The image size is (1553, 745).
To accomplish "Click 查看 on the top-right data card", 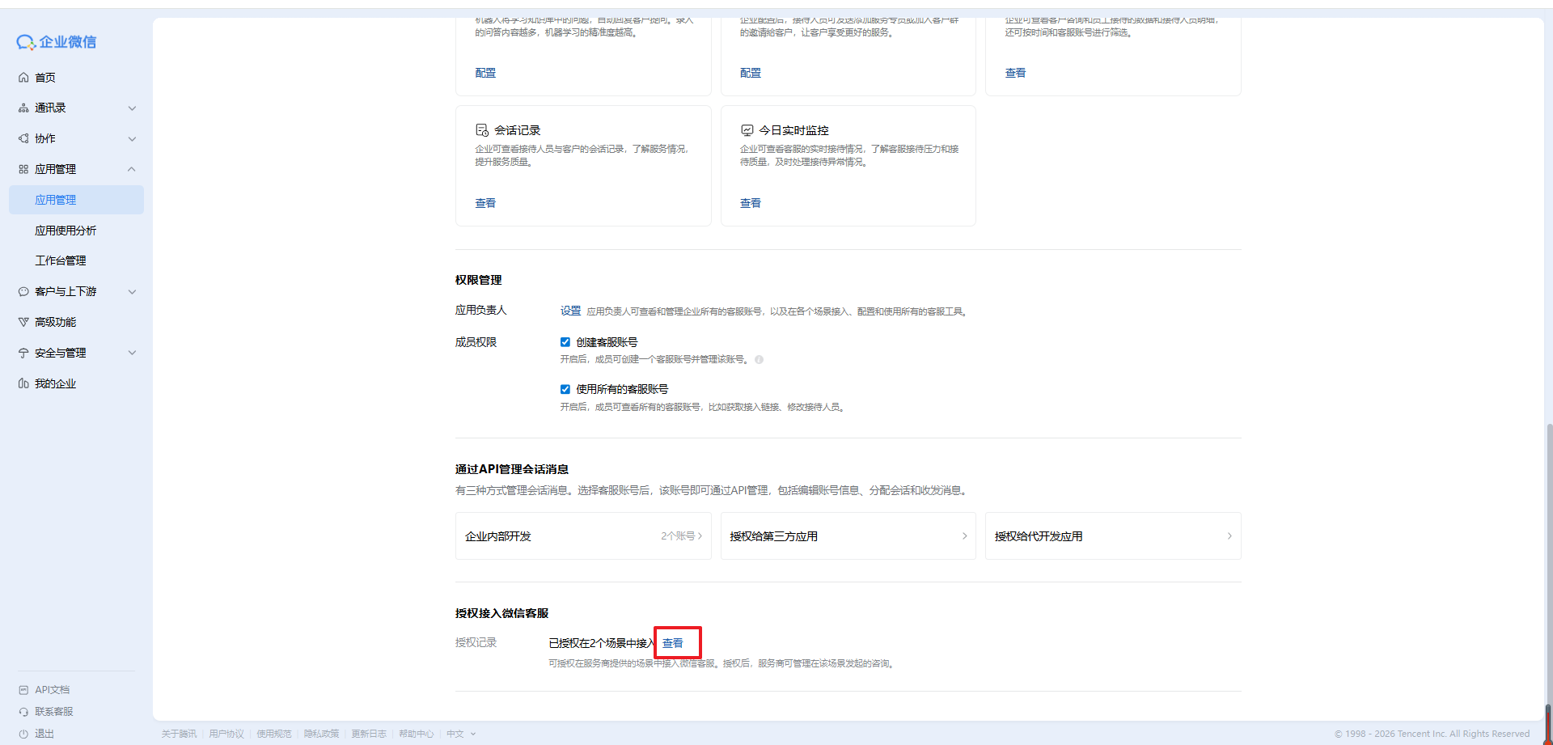I will coord(1015,73).
